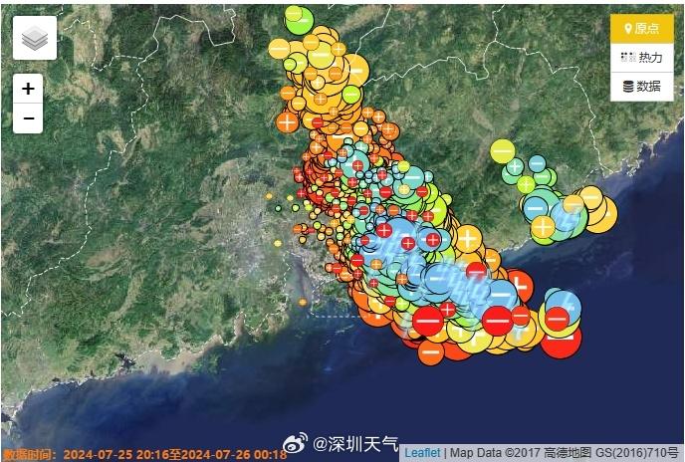Zoom in using the plus button
Viewport: 685px width, 462px height.
coord(28,89)
